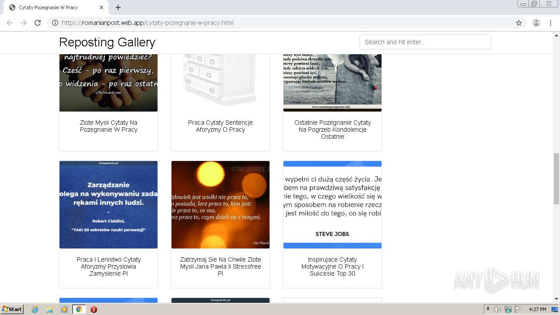Viewport: 560px width, 315px height.
Task: Show hidden tray icons arrow
Action: click(x=488, y=309)
